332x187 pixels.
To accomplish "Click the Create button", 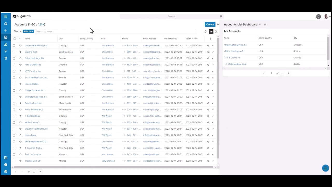I will click(210, 24).
